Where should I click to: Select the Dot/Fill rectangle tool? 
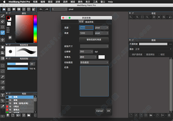coord(3,47)
